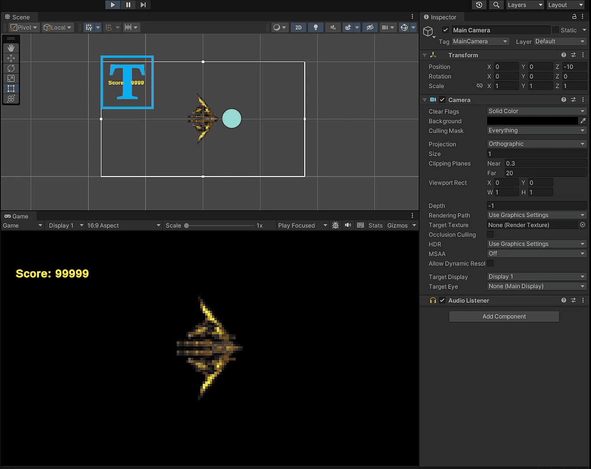The height and width of the screenshot is (469, 591).
Task: Select the Hand view tool
Action: [x=11, y=48]
